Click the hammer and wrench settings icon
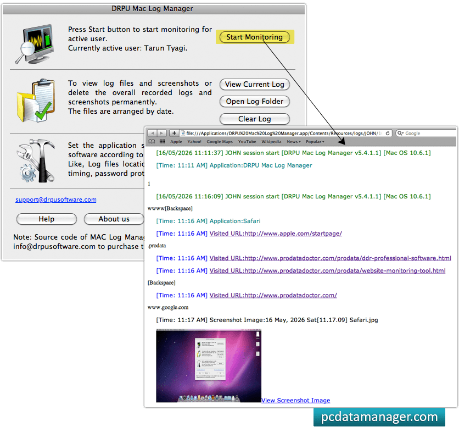 (x=36, y=160)
